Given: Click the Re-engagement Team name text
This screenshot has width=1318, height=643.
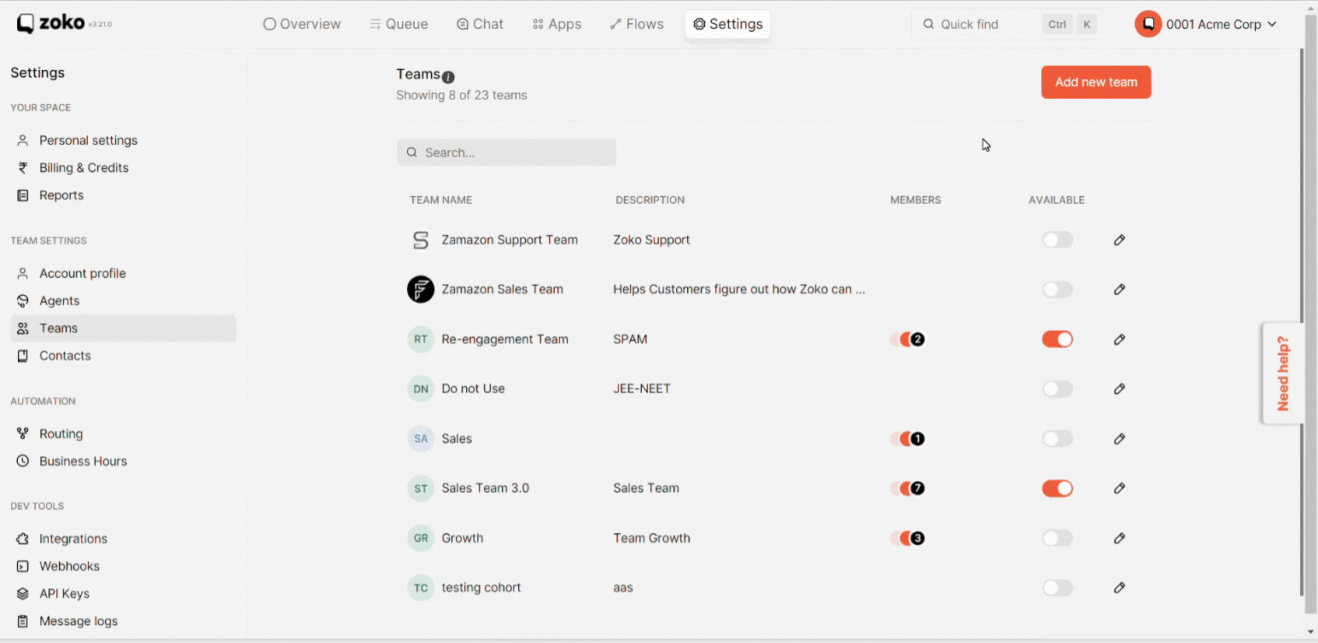Looking at the screenshot, I should pyautogui.click(x=504, y=339).
